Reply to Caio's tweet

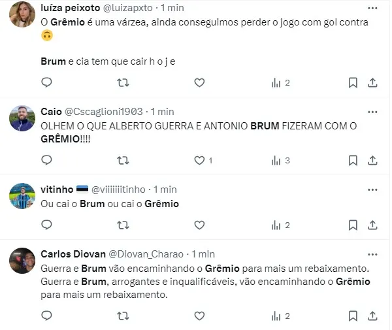[x=46, y=160]
